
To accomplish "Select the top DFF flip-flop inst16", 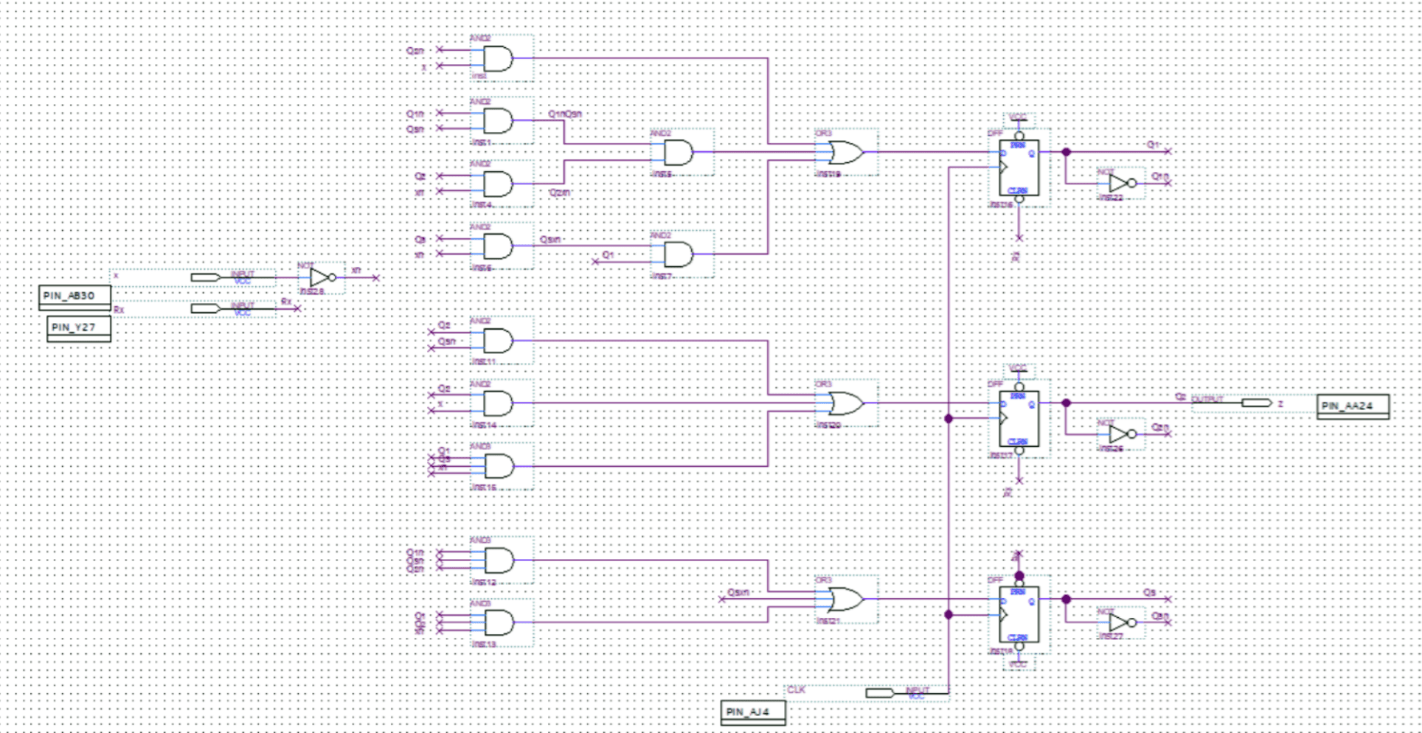I will click(1019, 168).
